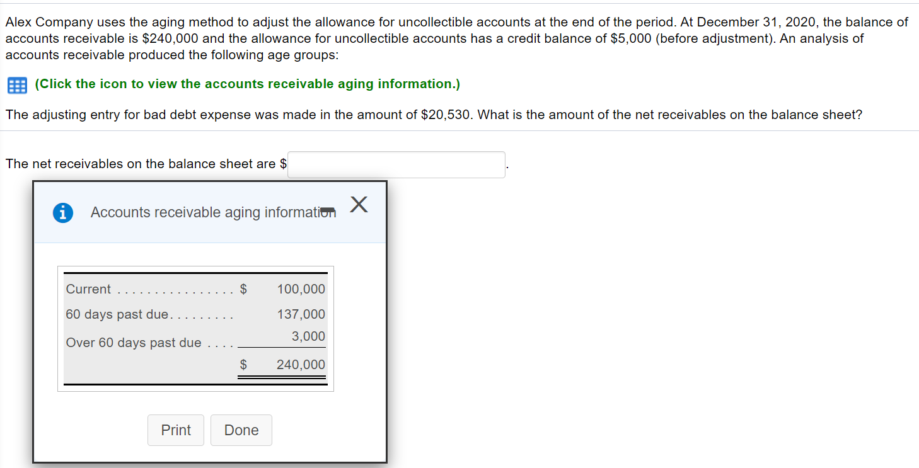Select the info icon in the dialog header
Screen dimensions: 919x468
pyautogui.click(x=62, y=212)
